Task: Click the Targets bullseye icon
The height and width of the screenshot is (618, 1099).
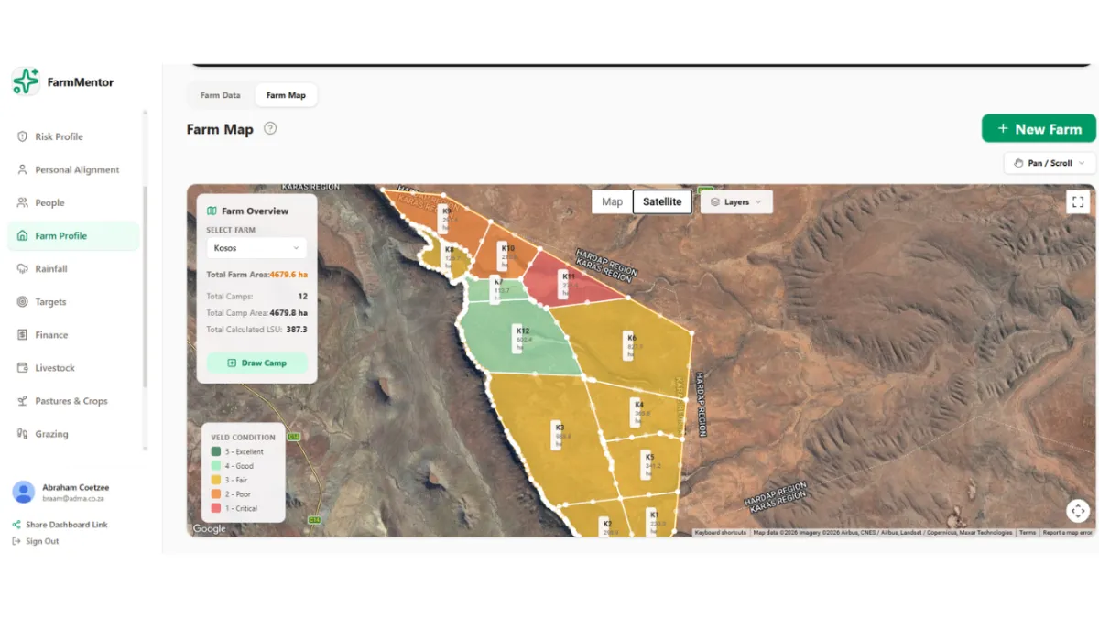Action: pos(22,301)
